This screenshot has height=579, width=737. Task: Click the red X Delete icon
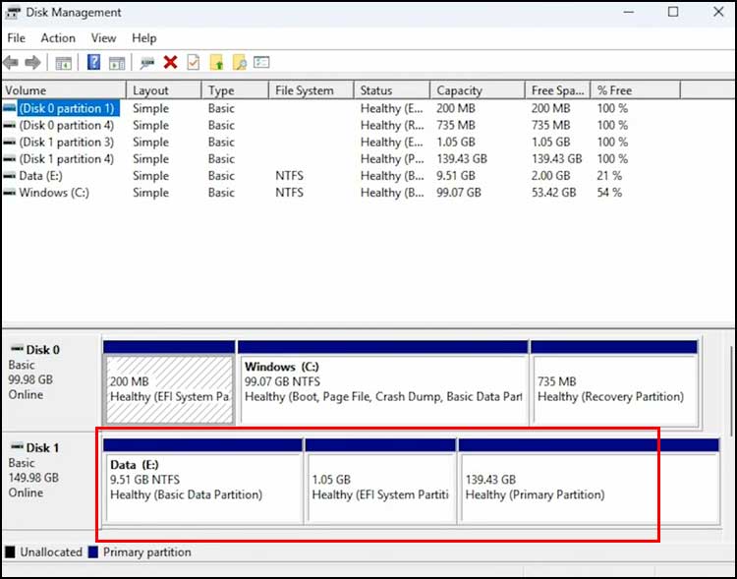click(170, 62)
